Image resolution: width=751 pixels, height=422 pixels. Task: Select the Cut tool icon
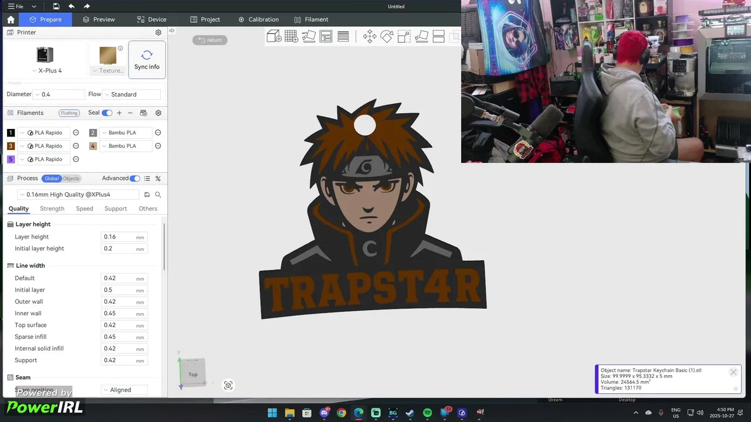click(x=438, y=36)
